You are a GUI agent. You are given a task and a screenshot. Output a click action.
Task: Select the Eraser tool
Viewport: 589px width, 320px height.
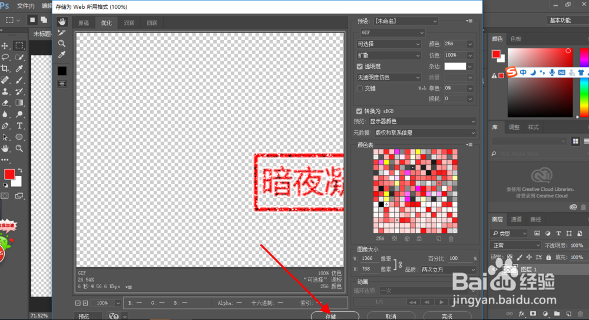click(x=5, y=103)
